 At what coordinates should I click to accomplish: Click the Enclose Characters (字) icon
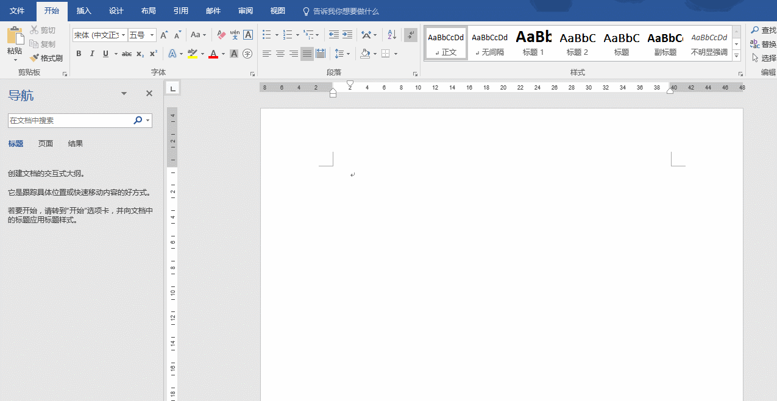pos(247,54)
